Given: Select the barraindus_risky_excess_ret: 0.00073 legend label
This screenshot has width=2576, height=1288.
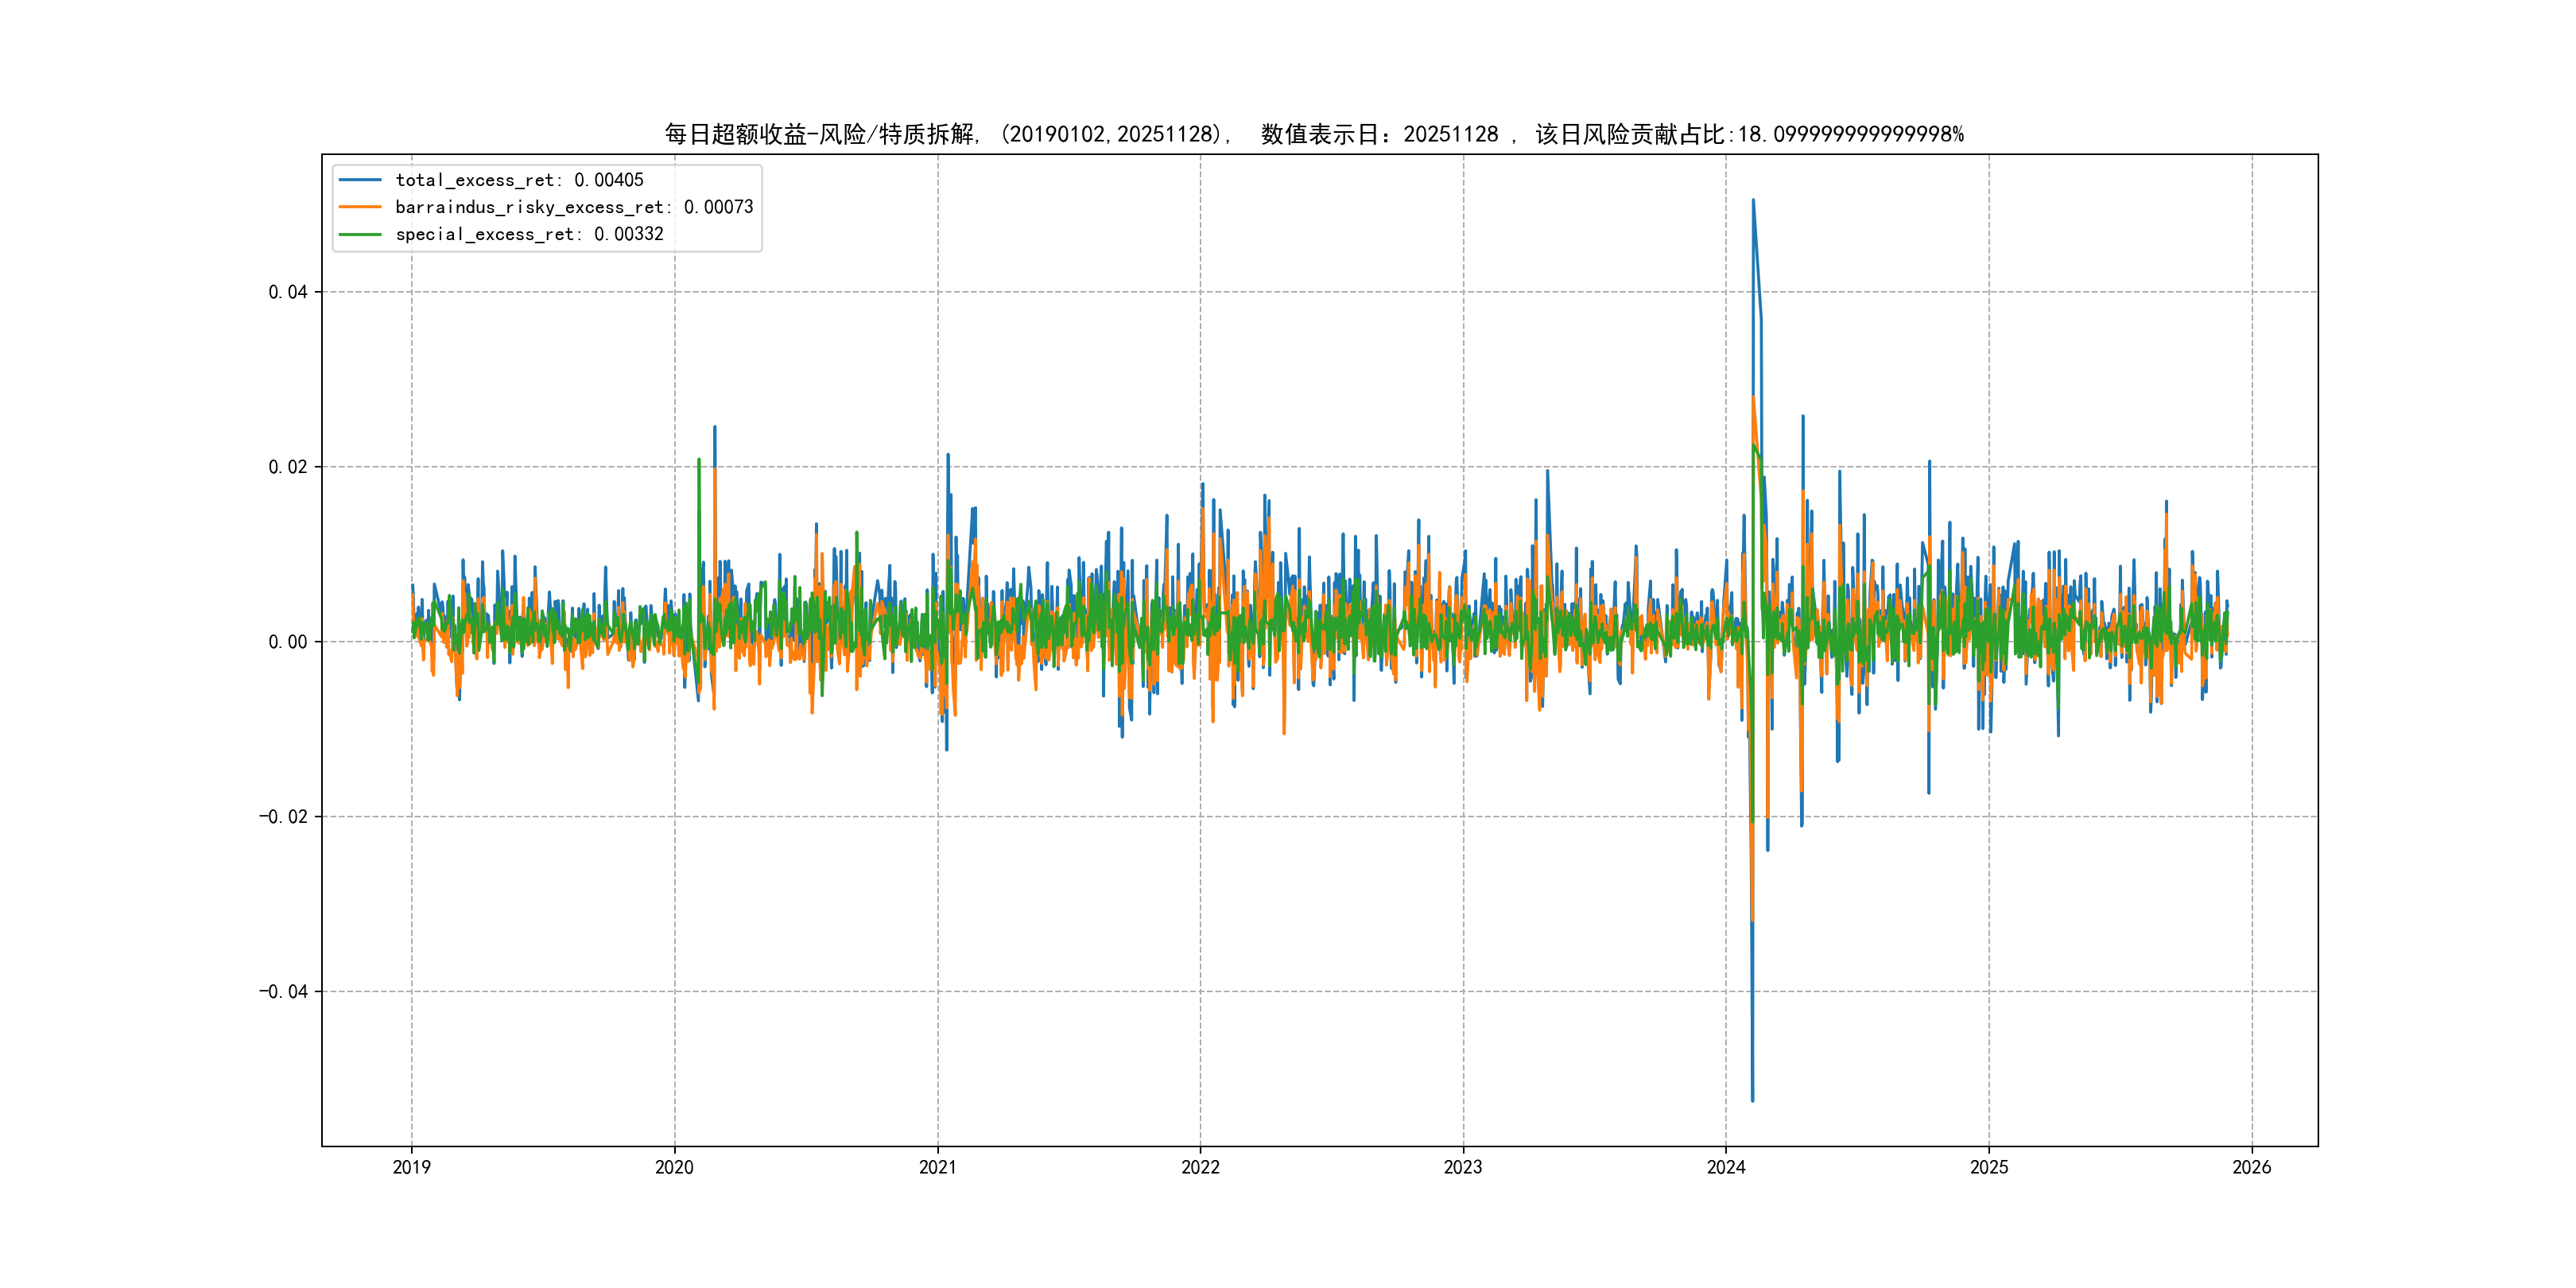Looking at the screenshot, I should 574,207.
